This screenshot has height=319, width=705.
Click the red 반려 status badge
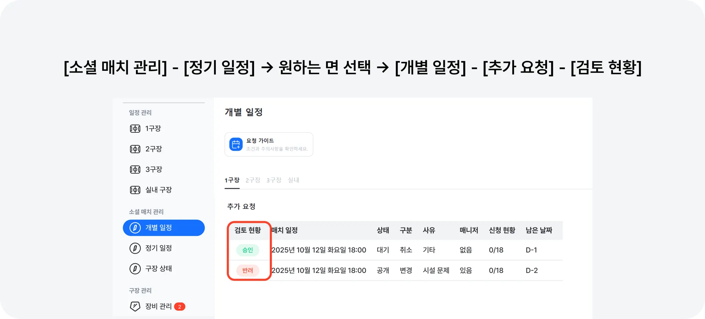pyautogui.click(x=248, y=271)
